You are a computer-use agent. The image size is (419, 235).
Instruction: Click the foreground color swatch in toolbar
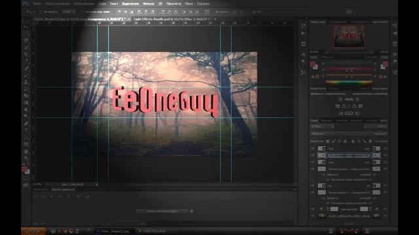point(25,169)
